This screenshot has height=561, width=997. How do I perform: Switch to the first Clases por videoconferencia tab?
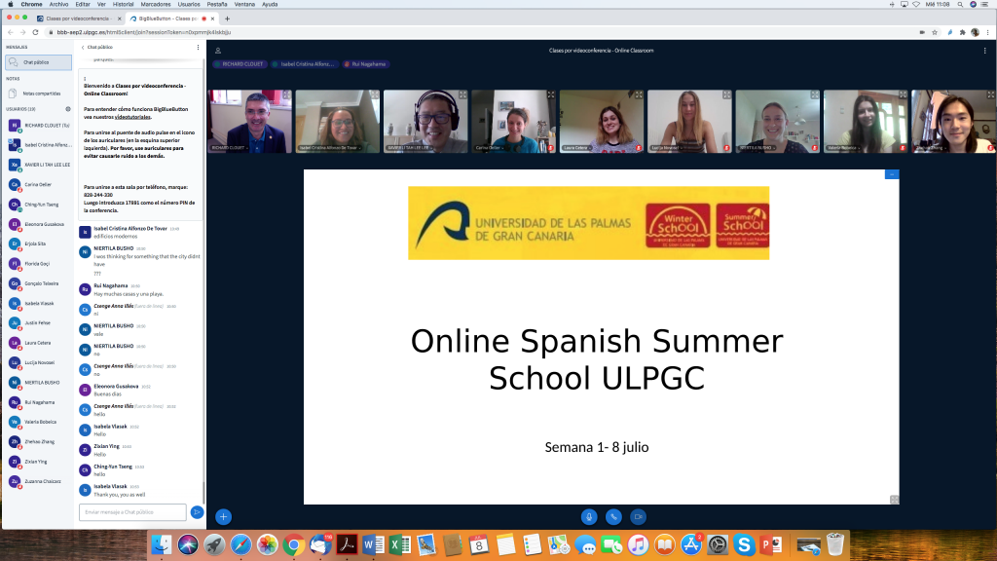coord(76,19)
